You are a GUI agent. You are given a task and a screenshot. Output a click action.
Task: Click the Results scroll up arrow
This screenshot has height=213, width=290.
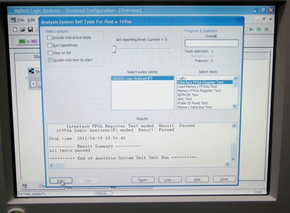[x=234, y=126]
